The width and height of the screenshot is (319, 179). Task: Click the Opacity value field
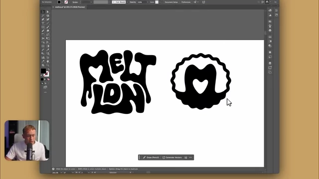click(x=142, y=2)
